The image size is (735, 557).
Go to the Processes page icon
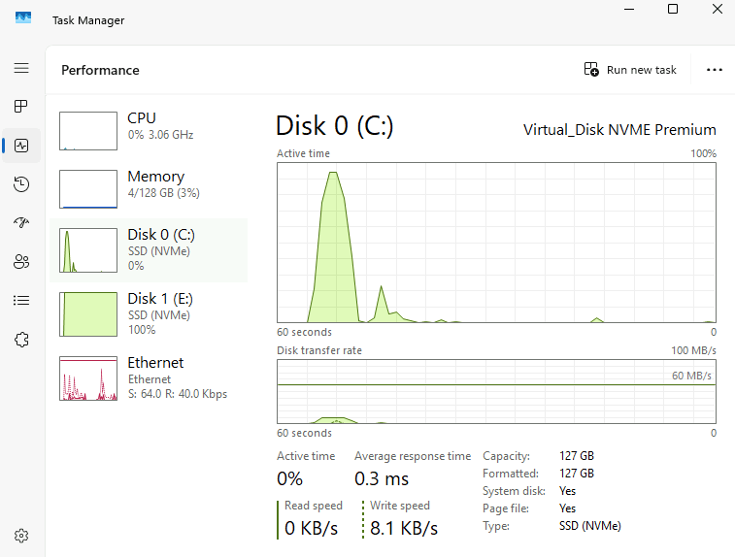click(21, 106)
